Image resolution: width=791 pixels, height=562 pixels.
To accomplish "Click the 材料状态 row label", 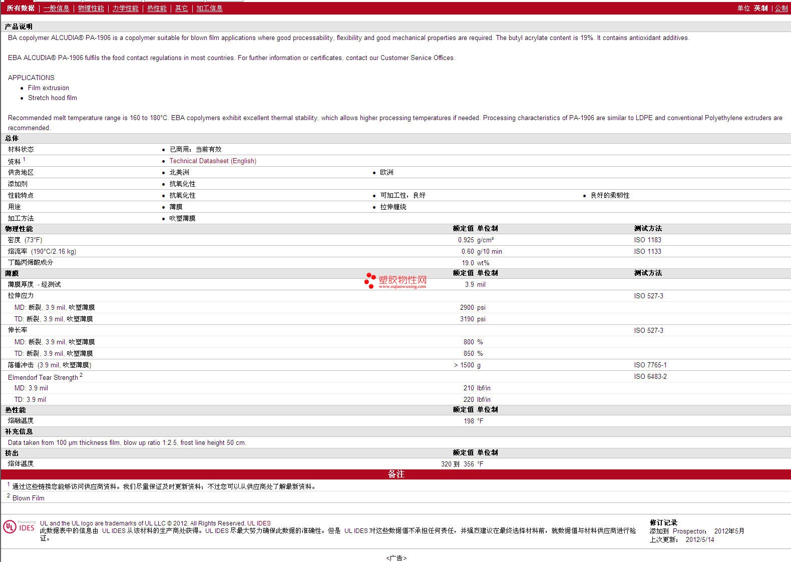I will [x=21, y=150].
